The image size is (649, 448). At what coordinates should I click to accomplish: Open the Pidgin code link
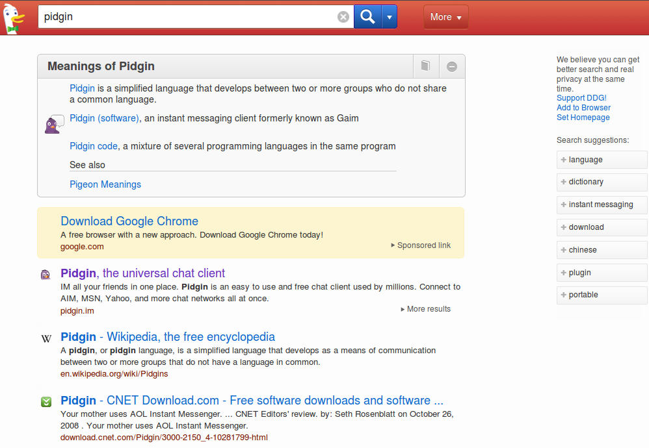point(94,146)
